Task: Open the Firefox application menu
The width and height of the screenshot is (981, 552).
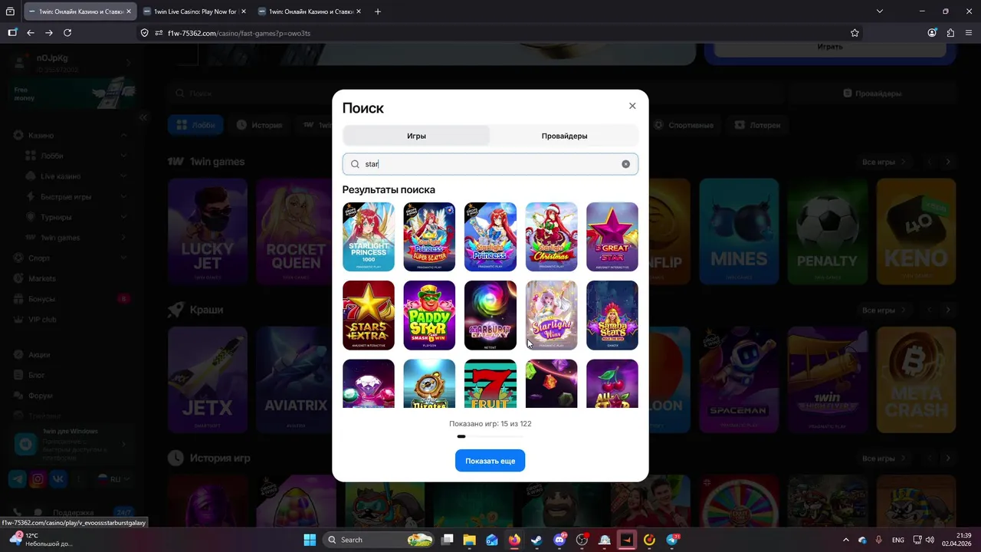Action: pyautogui.click(x=969, y=33)
